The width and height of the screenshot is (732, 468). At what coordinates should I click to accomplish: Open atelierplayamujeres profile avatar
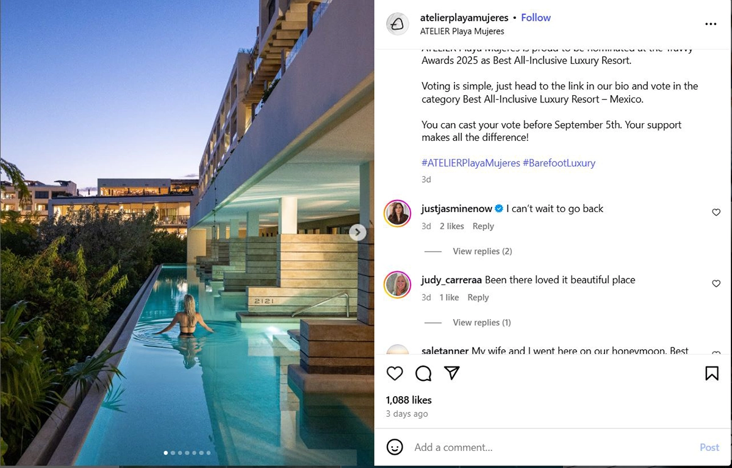click(397, 24)
